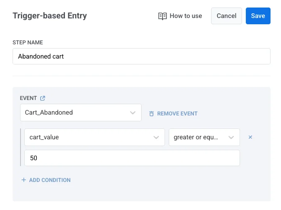The width and height of the screenshot is (281, 210).
Task: Focus the Step Name field with Abandoned cart
Action: coord(141,56)
